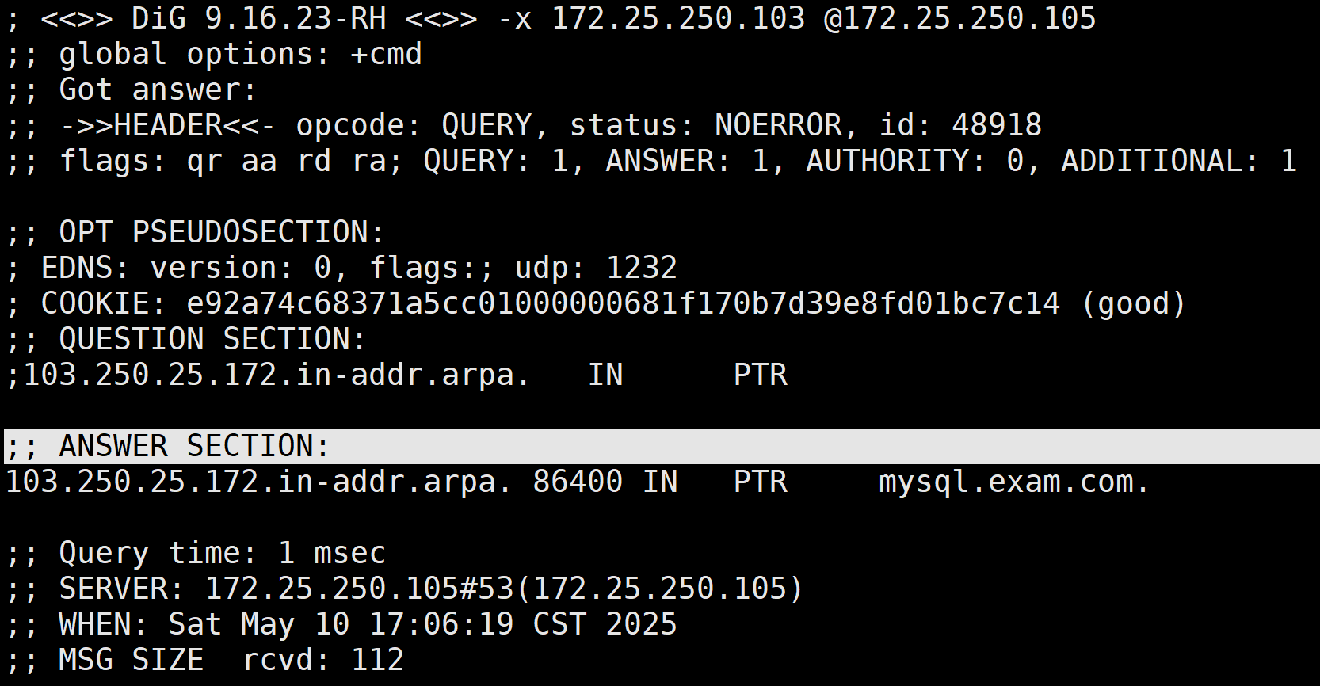Click the DiG 9.16.23-RH version text
Viewport: 1320px width, 686px height.
click(259, 18)
